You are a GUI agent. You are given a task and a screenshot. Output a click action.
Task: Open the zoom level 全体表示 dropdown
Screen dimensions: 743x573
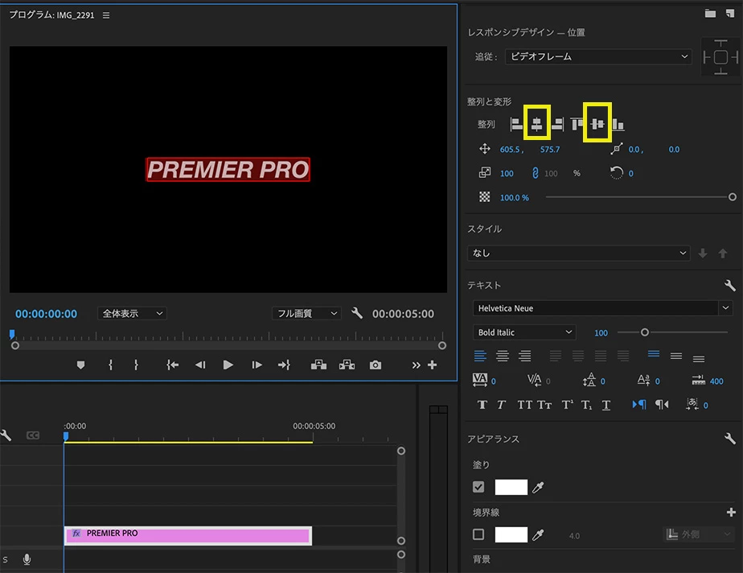132,313
